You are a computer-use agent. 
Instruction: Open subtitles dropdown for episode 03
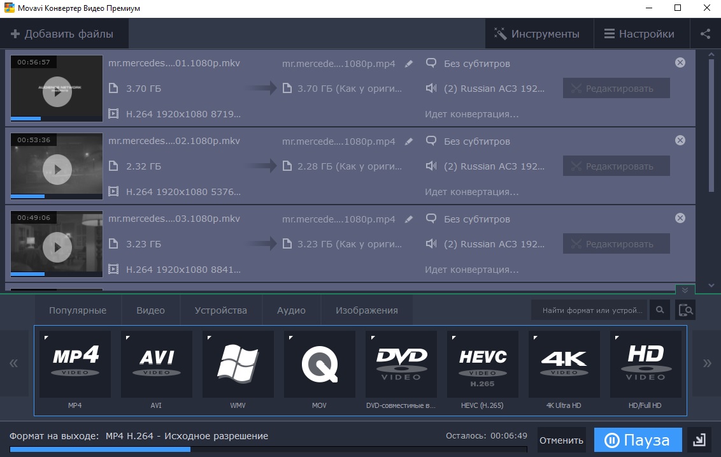coord(468,219)
